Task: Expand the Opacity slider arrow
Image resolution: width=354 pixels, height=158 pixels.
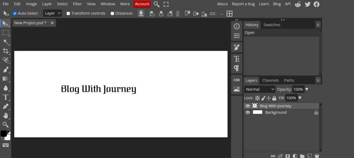Action: [x=307, y=90]
